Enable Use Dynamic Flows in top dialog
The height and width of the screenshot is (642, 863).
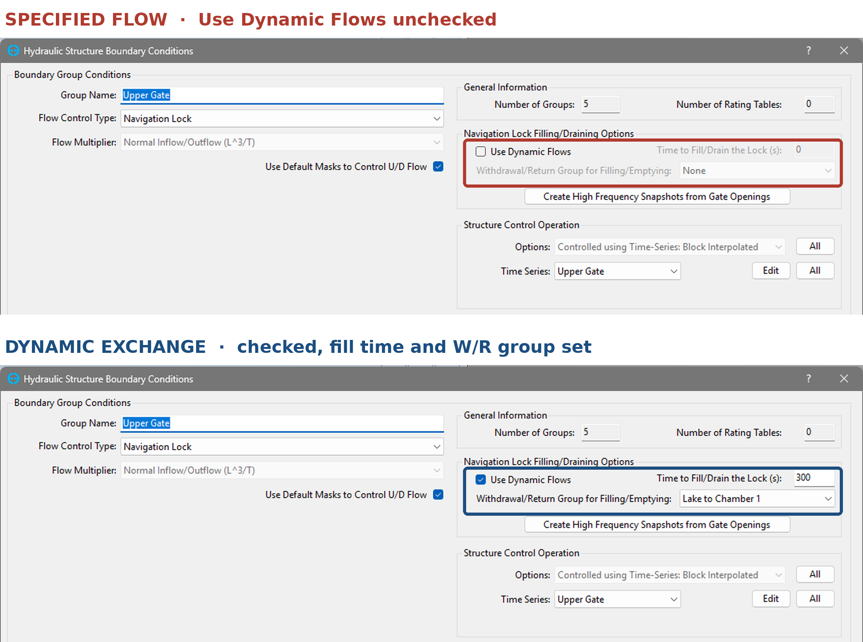(481, 151)
